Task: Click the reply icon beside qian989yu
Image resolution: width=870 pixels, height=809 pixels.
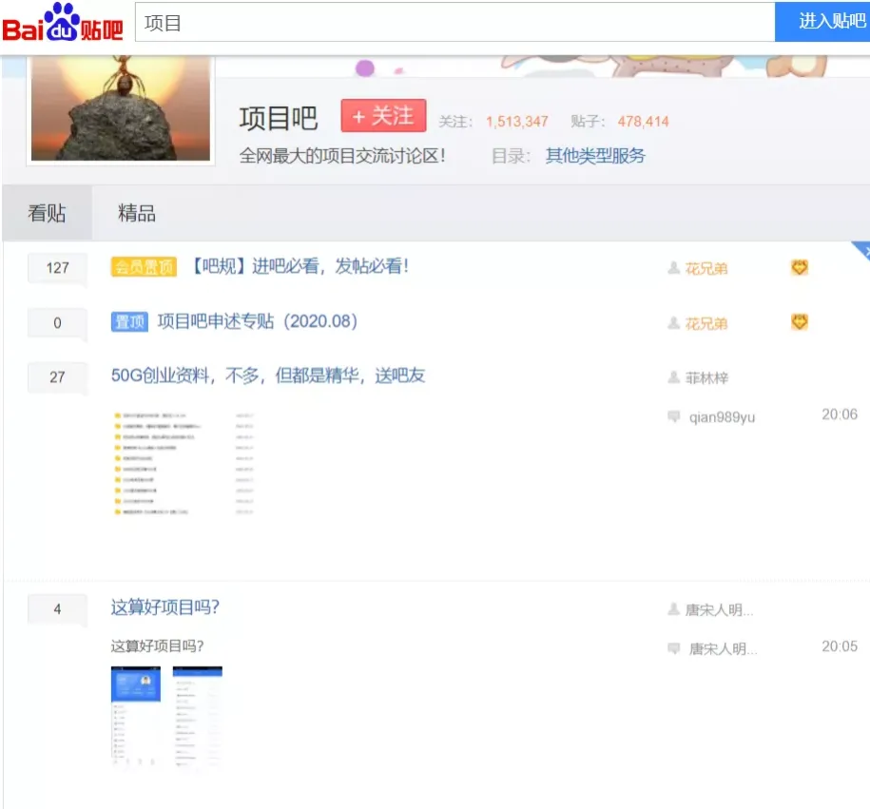Action: click(673, 416)
